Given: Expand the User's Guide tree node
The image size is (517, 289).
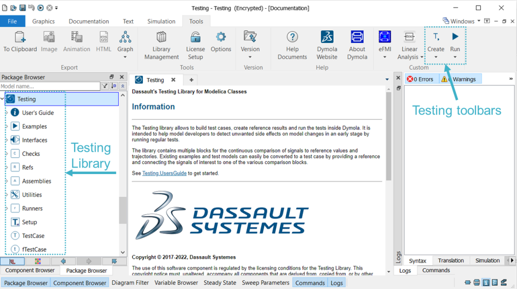Looking at the screenshot, I should pos(6,112).
